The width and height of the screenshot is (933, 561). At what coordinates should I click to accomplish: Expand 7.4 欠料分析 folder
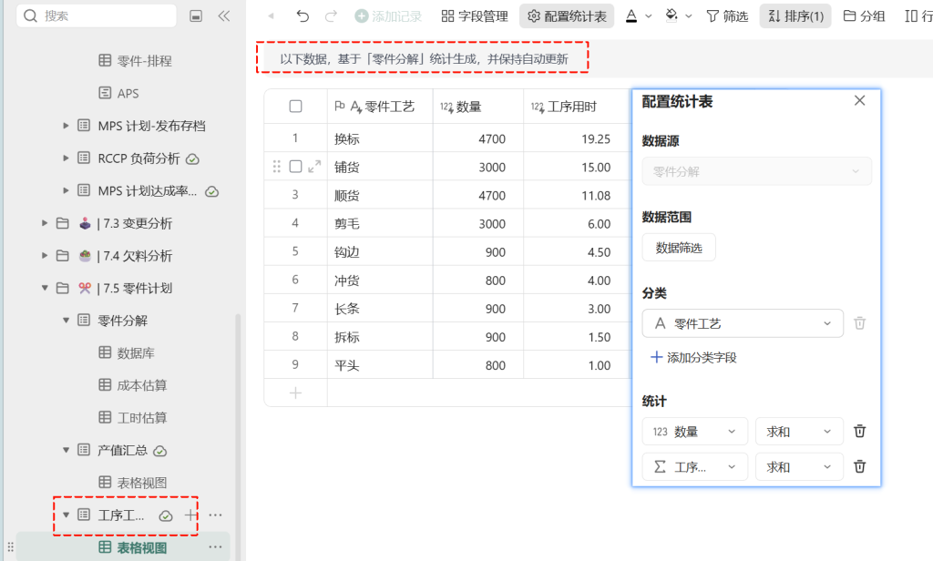click(45, 256)
